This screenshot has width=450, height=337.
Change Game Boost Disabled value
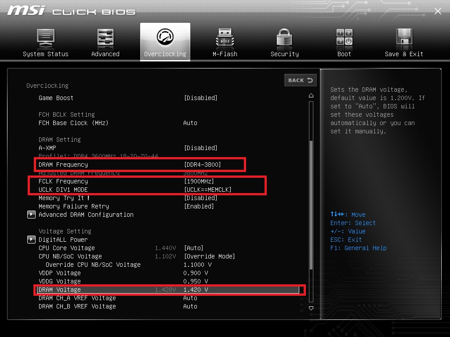(200, 98)
